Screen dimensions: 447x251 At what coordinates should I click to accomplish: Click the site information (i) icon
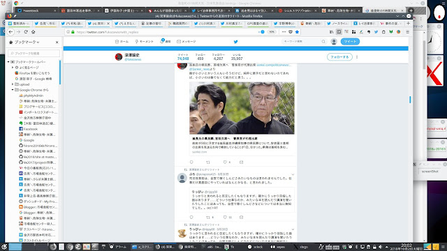tap(68, 32)
